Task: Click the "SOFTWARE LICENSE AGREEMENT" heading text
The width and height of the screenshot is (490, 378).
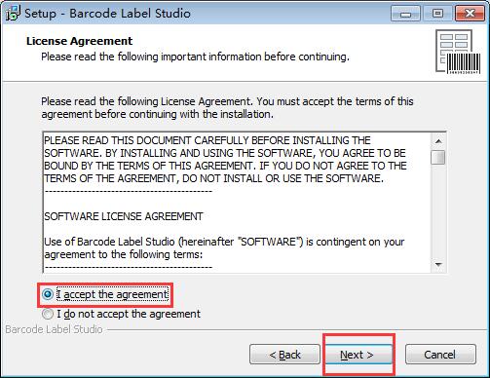Action: click(x=124, y=216)
